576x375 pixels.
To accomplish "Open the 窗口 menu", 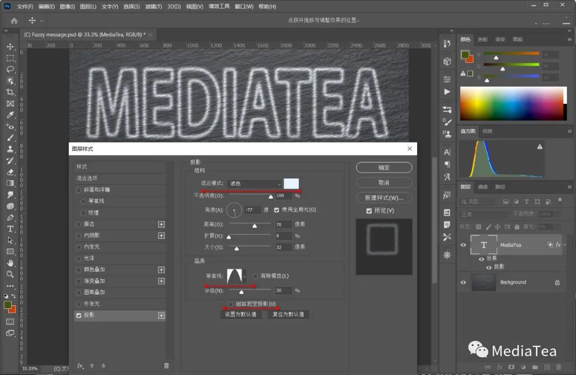I will (244, 6).
